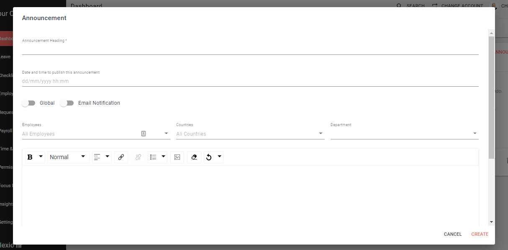Click the bulleted list icon
Screen dimensions: 508x250
[153, 157]
